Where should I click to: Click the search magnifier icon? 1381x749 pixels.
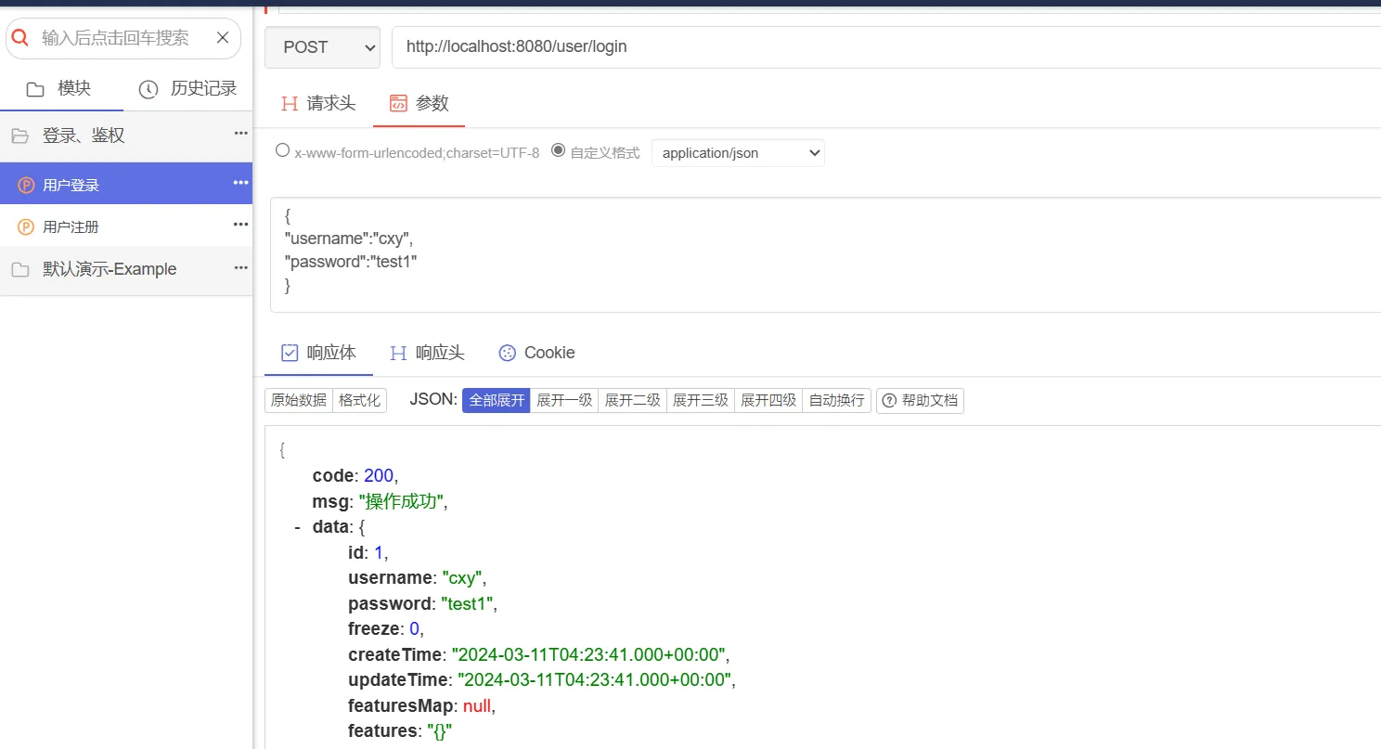20,38
